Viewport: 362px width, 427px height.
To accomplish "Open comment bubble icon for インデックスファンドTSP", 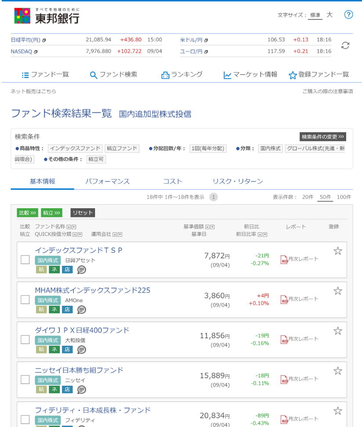I will pos(81,270).
